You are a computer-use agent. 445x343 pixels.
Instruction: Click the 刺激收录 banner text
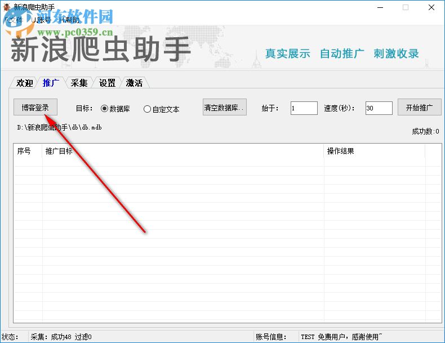point(396,54)
